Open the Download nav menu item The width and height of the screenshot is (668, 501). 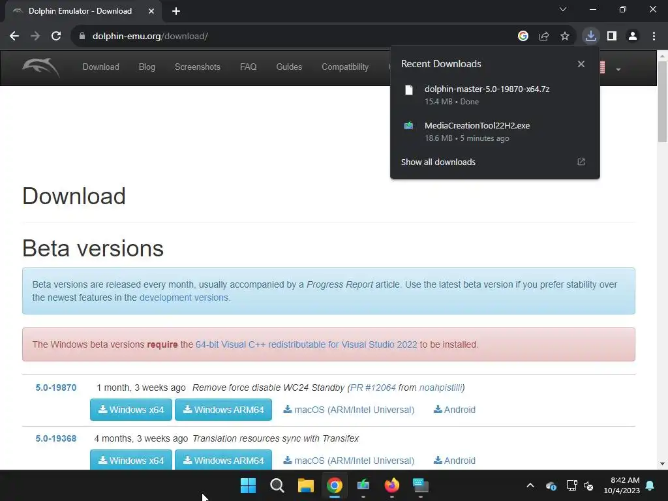(x=101, y=67)
